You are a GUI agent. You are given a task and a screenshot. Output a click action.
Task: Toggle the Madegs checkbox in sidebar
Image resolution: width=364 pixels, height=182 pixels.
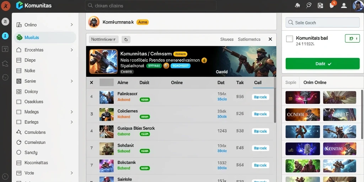[x=19, y=112]
